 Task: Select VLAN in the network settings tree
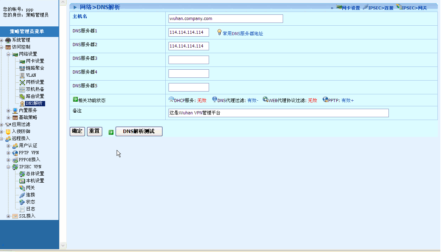[x=31, y=75]
